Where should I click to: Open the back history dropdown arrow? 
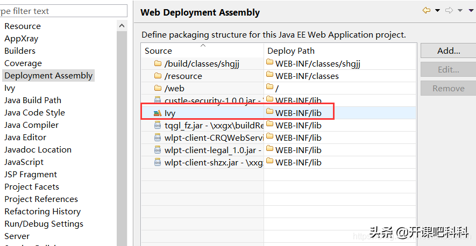(437, 11)
